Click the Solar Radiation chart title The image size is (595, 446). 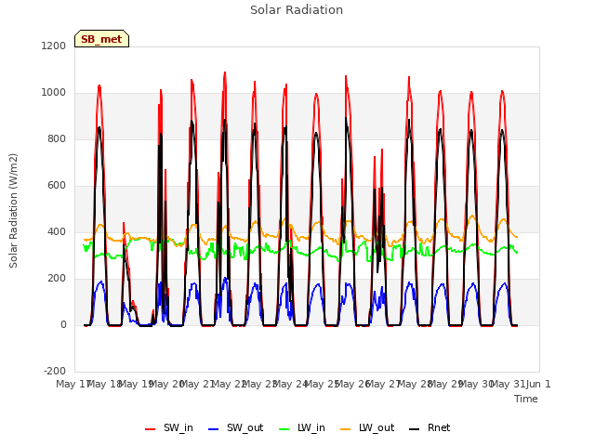click(297, 10)
